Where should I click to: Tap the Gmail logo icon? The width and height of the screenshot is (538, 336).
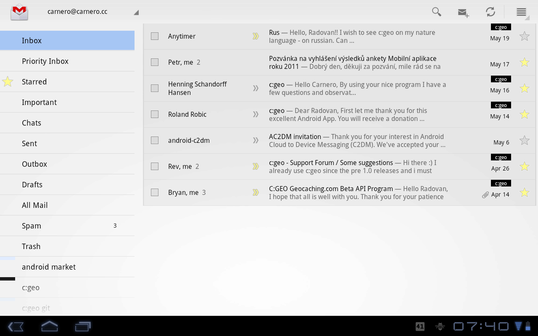coord(19,12)
